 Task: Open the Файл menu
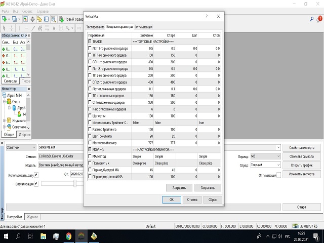[5, 11]
